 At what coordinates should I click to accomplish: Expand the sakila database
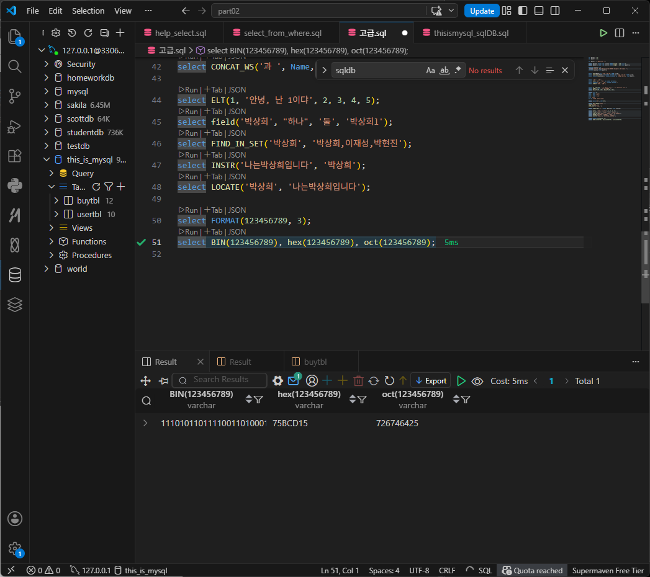47,105
